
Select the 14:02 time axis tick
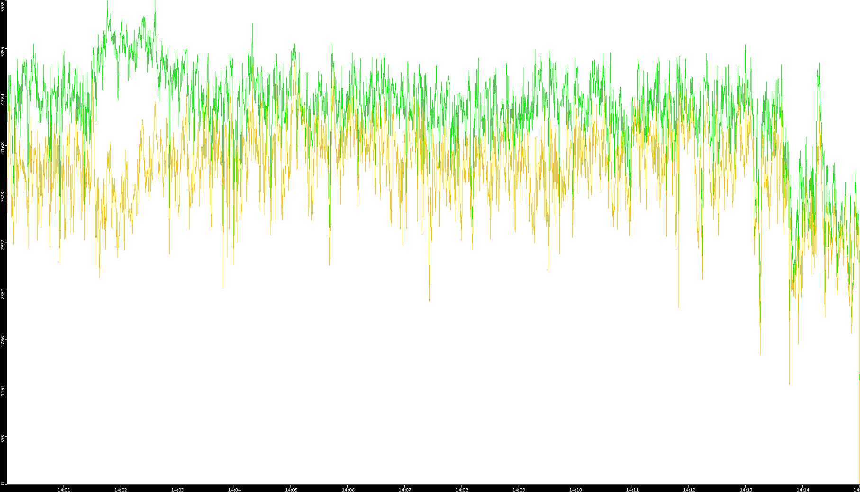tap(120, 489)
